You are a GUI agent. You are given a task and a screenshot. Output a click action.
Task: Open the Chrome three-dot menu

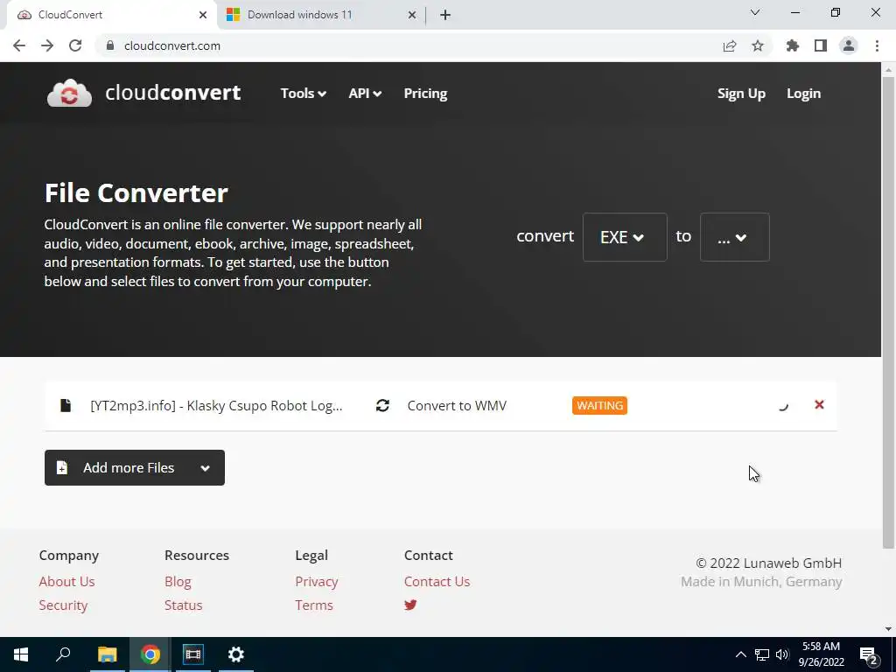[877, 45]
